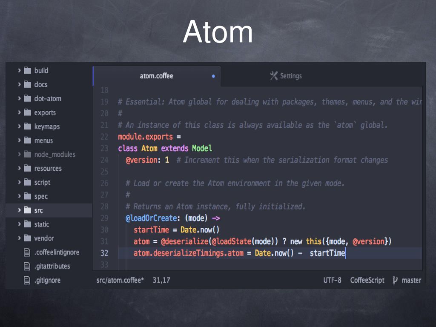The height and width of the screenshot is (327, 436).
Task: Click the exports folder icon
Action: (28, 112)
